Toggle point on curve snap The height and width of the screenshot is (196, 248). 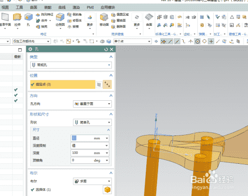pos(218,41)
